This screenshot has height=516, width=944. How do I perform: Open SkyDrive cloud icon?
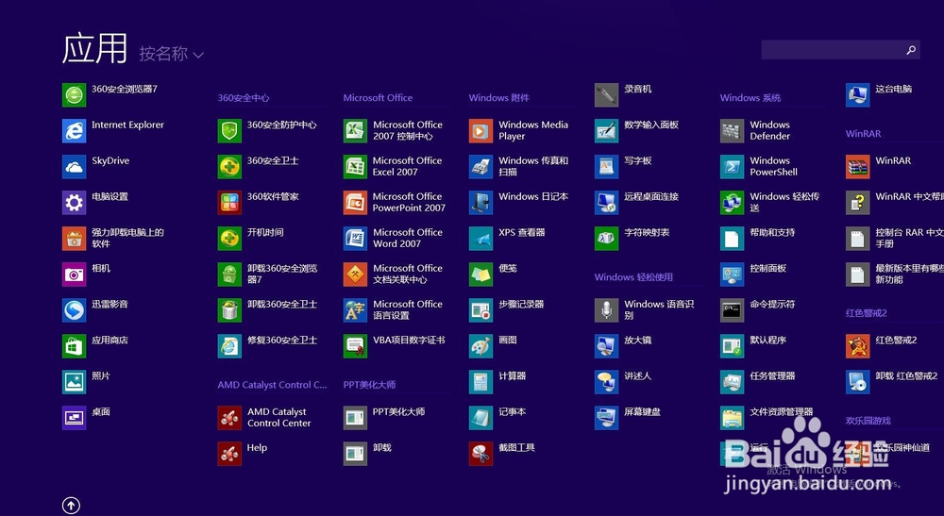(74, 167)
